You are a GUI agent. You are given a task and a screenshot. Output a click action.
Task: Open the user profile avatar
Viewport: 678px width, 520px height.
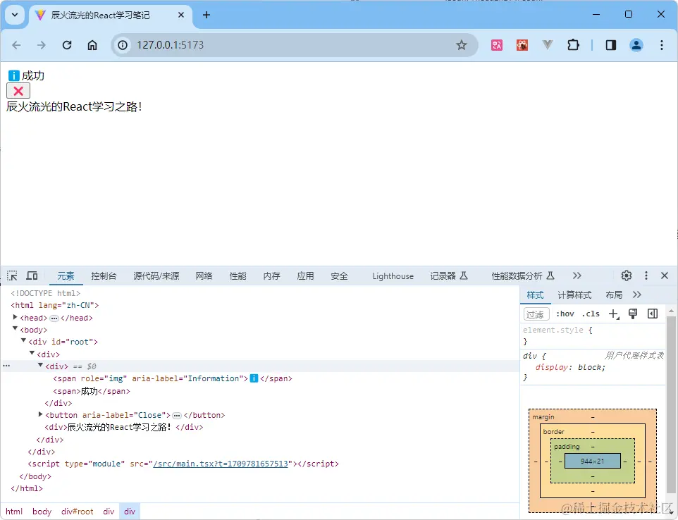(x=636, y=45)
